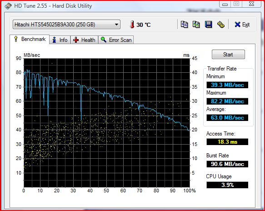
Task: Click the copy screenshot to clipboard icon
Action: (x=196, y=25)
